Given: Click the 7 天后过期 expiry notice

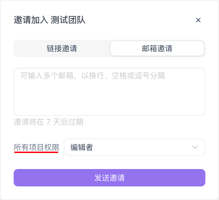Looking at the screenshot, I should pyautogui.click(x=49, y=122).
